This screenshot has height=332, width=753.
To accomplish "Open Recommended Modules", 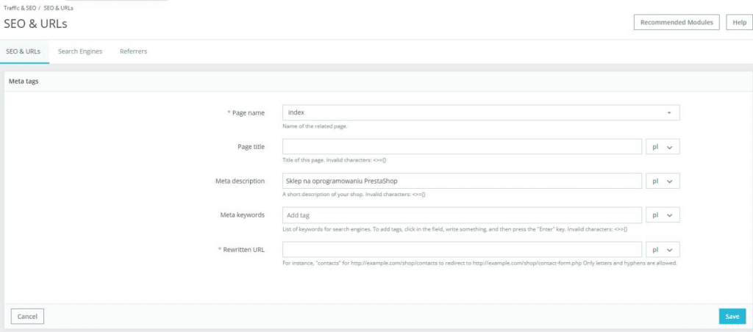I will (677, 23).
